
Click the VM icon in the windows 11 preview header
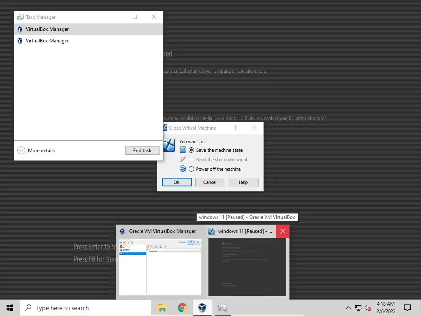(x=212, y=231)
